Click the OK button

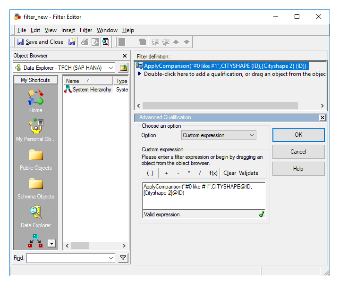coord(298,135)
